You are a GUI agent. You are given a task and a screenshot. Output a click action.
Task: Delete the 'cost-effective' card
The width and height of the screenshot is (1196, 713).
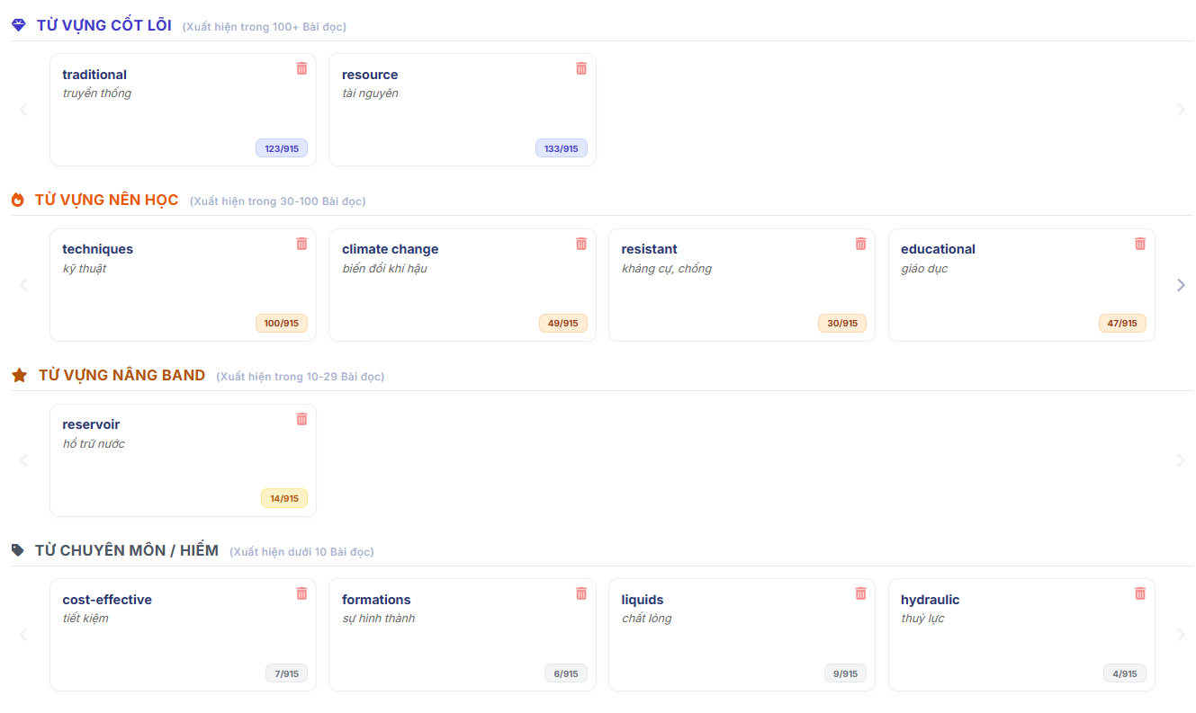(x=301, y=593)
